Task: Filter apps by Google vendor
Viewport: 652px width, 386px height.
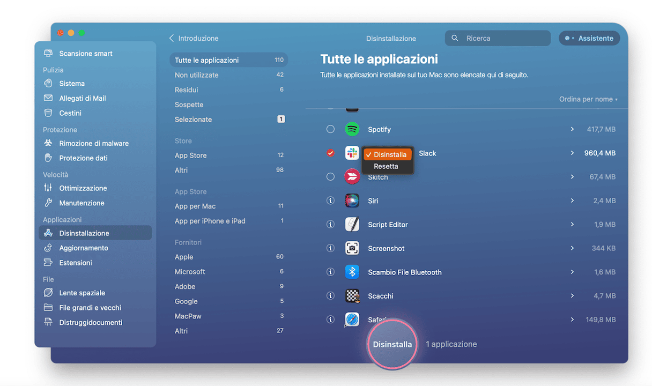Action: 229,301
